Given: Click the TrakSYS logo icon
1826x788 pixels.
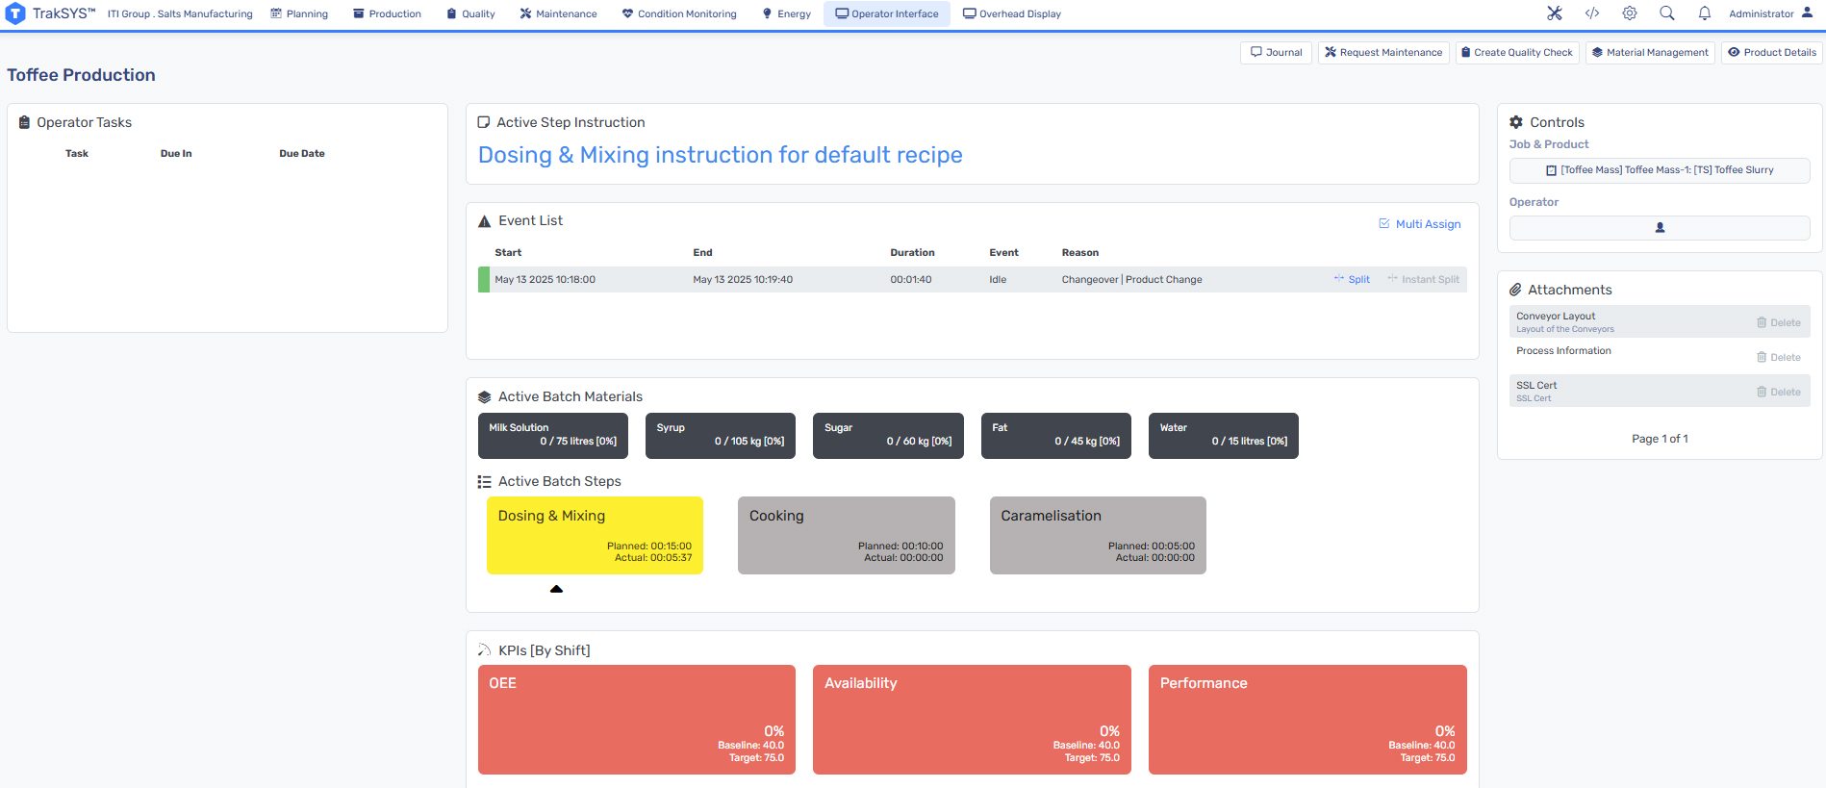Looking at the screenshot, I should 15,13.
